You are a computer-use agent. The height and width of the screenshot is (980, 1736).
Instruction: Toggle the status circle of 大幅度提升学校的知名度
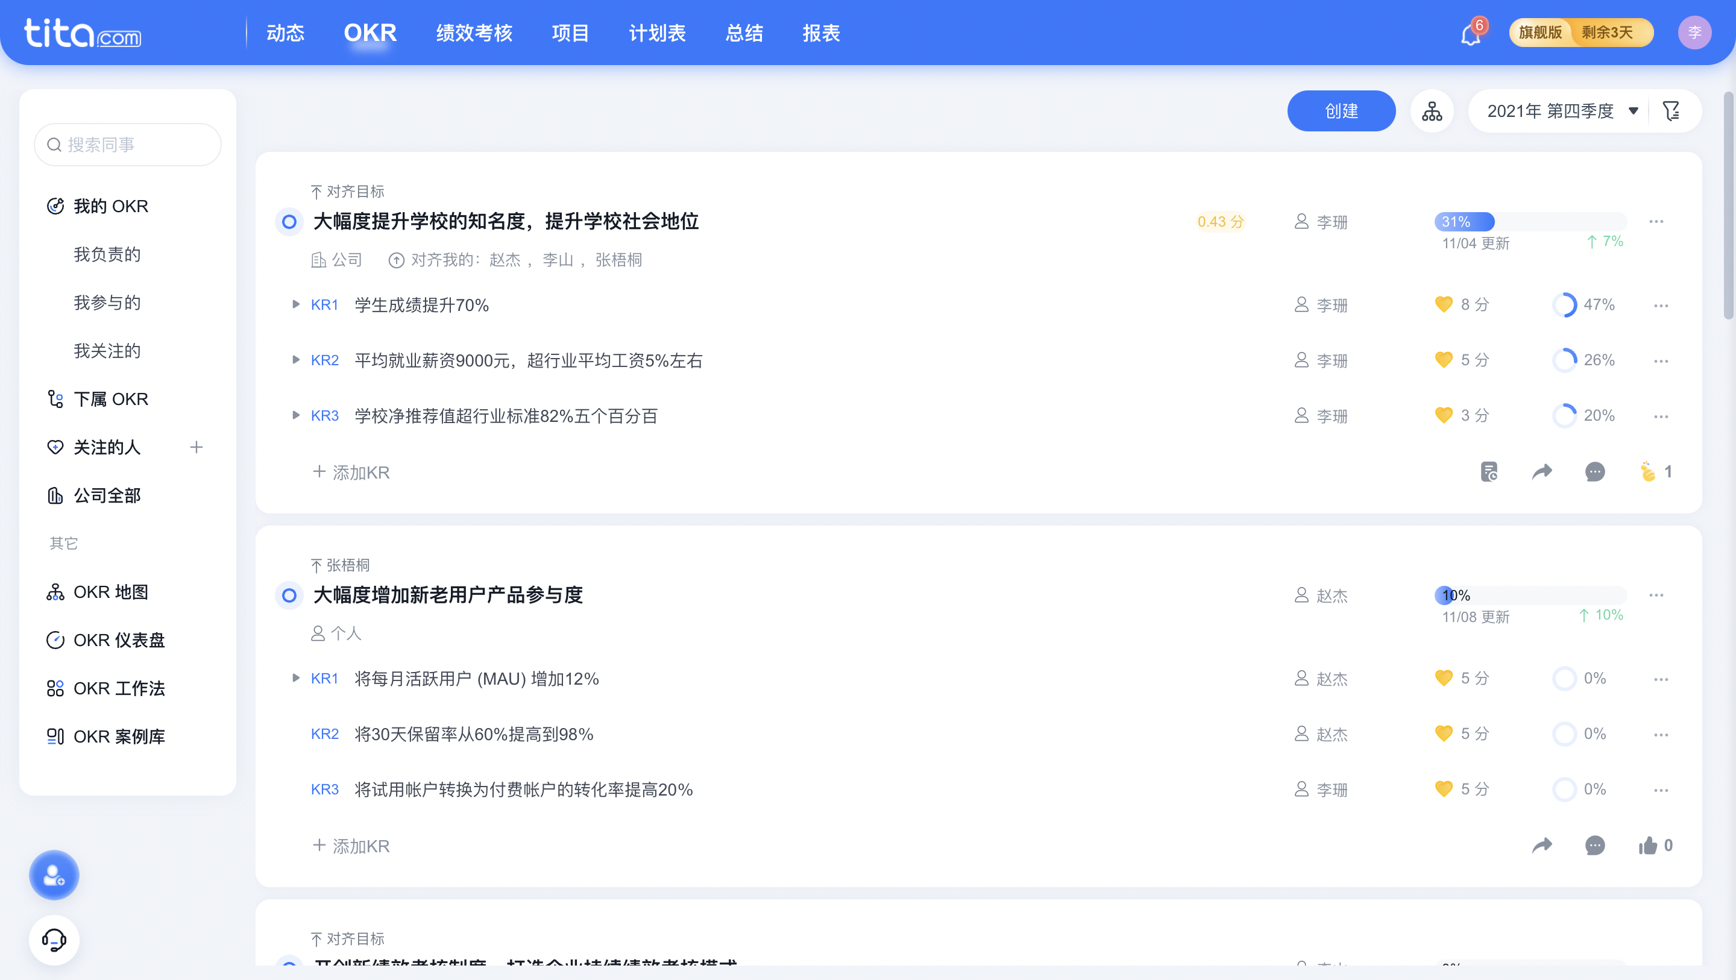(289, 222)
